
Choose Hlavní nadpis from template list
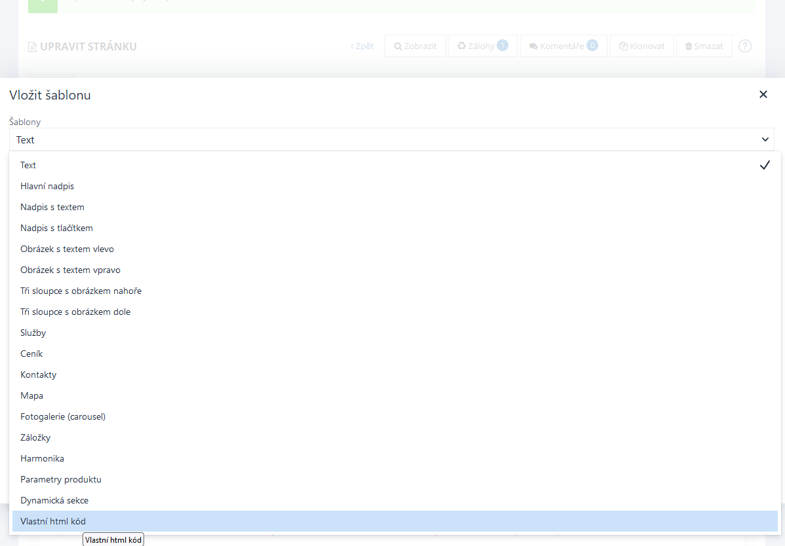point(47,186)
